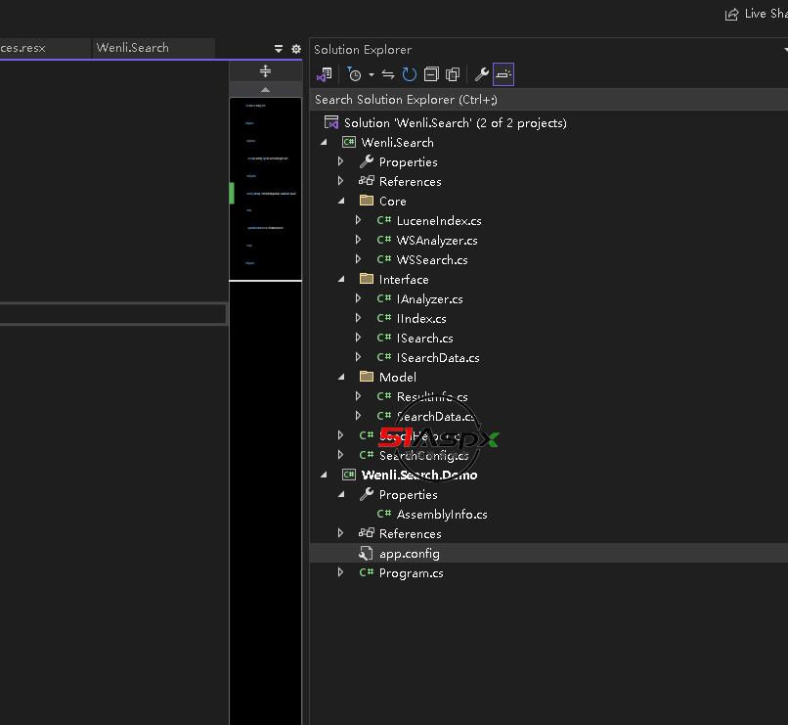Expand the SearchConfig.cs node
This screenshot has width=788, height=725.
(341, 456)
